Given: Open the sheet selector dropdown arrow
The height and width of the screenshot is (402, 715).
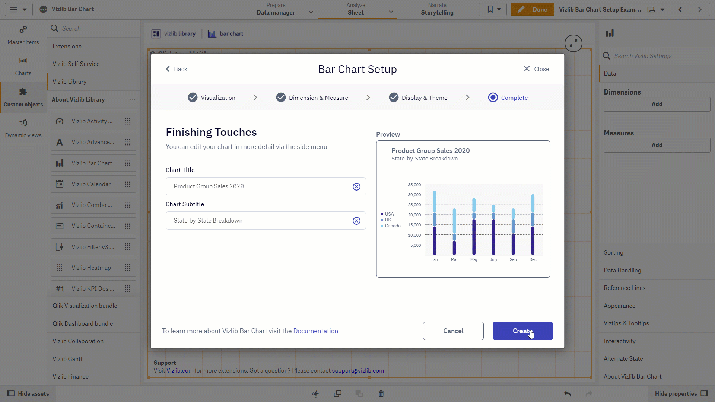Looking at the screenshot, I should point(662,10).
